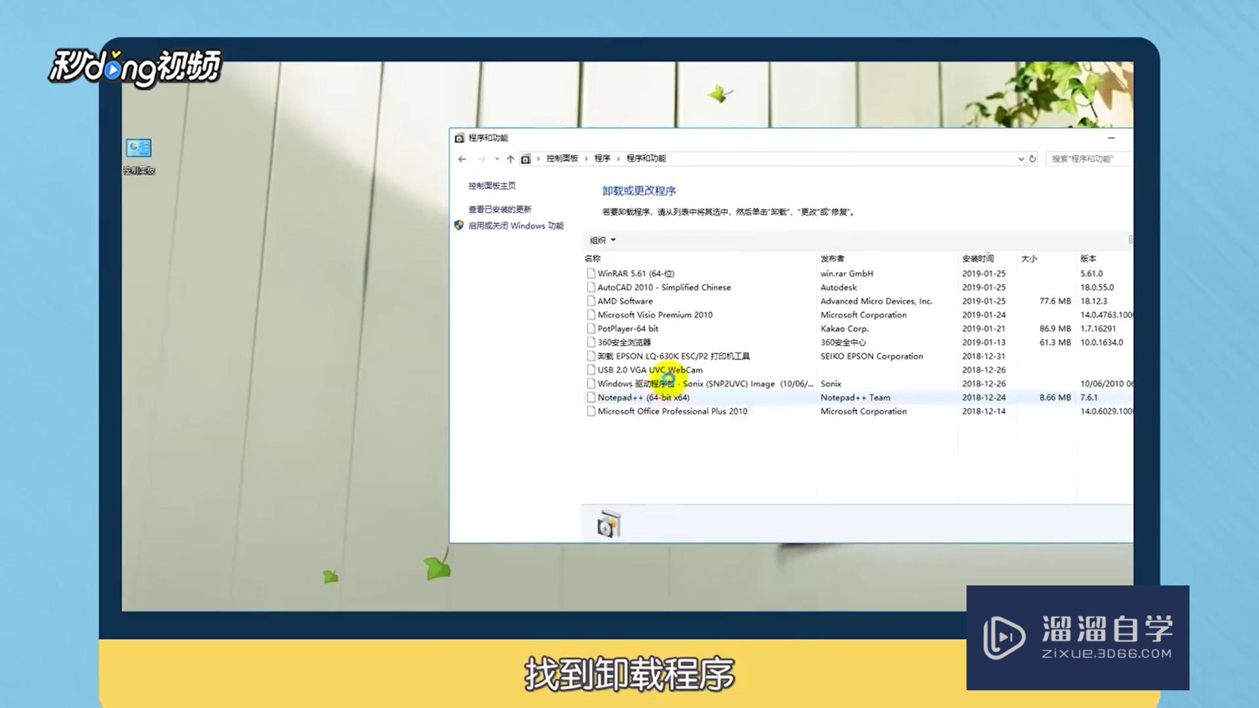The width and height of the screenshot is (1259, 708).
Task: Click the search 程序和功能 input field
Action: pos(1089,159)
